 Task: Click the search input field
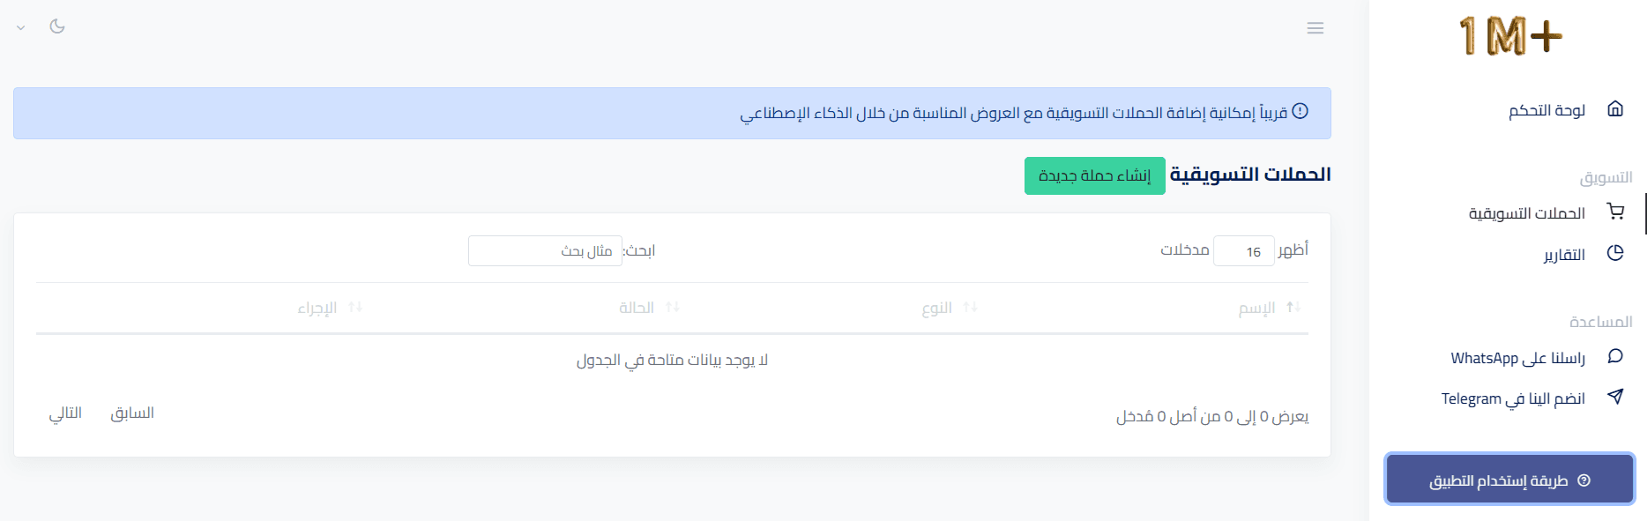pos(545,251)
